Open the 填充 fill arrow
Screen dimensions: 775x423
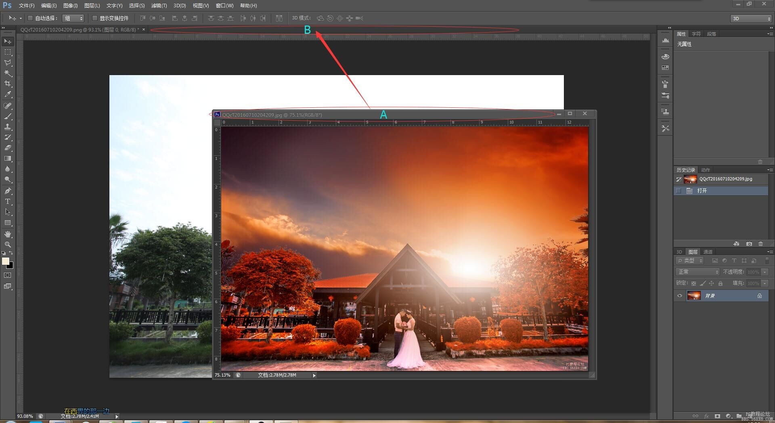[765, 283]
